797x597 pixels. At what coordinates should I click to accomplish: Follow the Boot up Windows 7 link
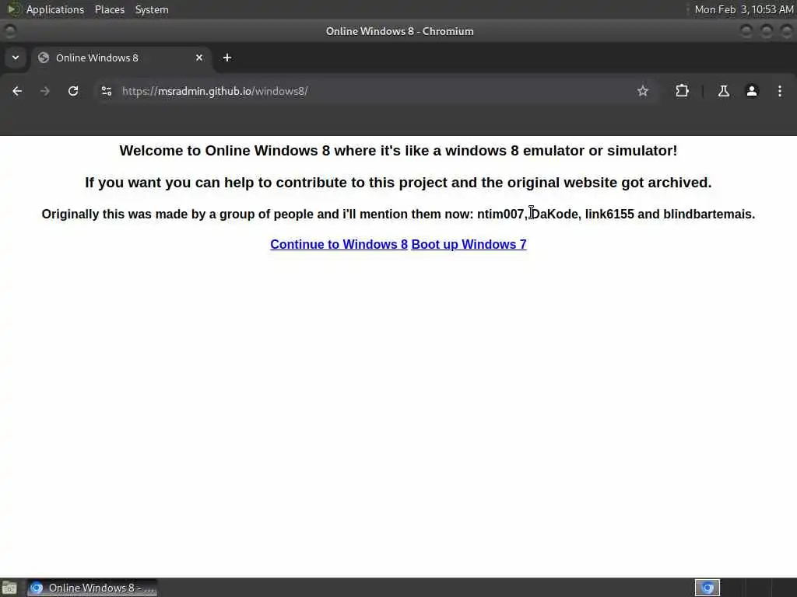469,244
